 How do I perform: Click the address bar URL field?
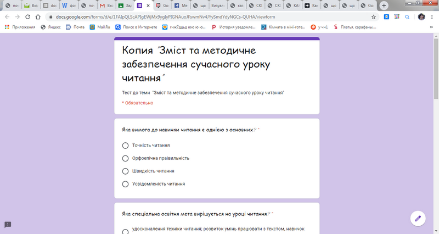[192, 17]
